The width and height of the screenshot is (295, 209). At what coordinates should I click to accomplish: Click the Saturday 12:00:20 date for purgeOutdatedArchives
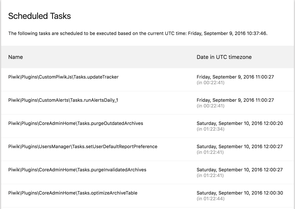coord(240,123)
